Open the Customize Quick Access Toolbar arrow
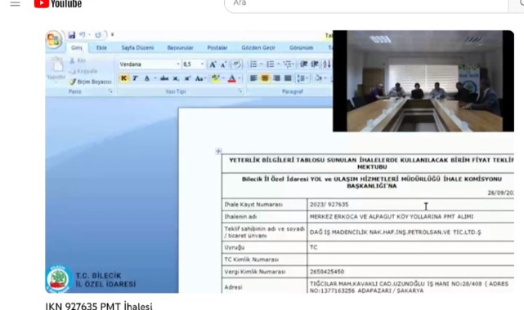Image resolution: width=524 pixels, height=310 pixels. [112, 34]
